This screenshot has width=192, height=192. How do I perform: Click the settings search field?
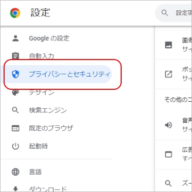pos(174,13)
